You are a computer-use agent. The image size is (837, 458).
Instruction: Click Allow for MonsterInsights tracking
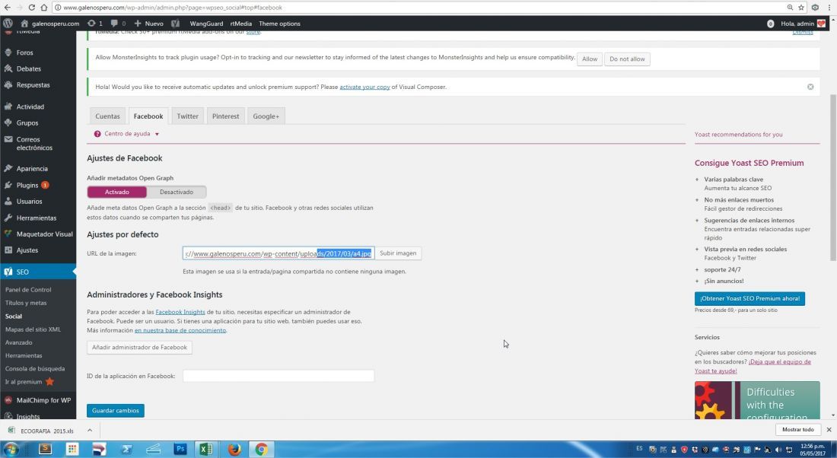[589, 59]
